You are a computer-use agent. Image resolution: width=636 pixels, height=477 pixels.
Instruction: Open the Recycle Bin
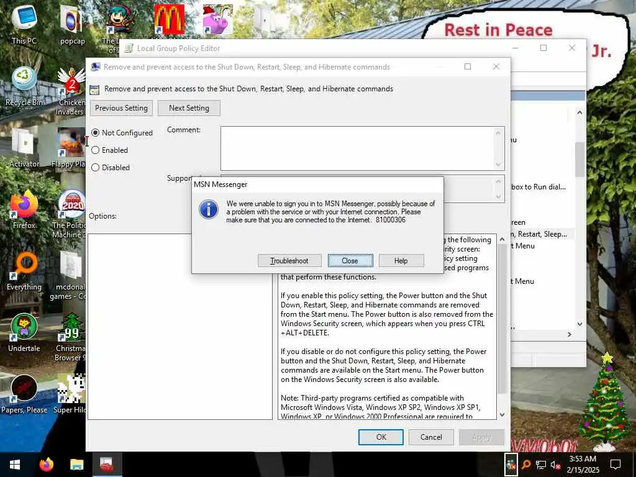coord(24,87)
